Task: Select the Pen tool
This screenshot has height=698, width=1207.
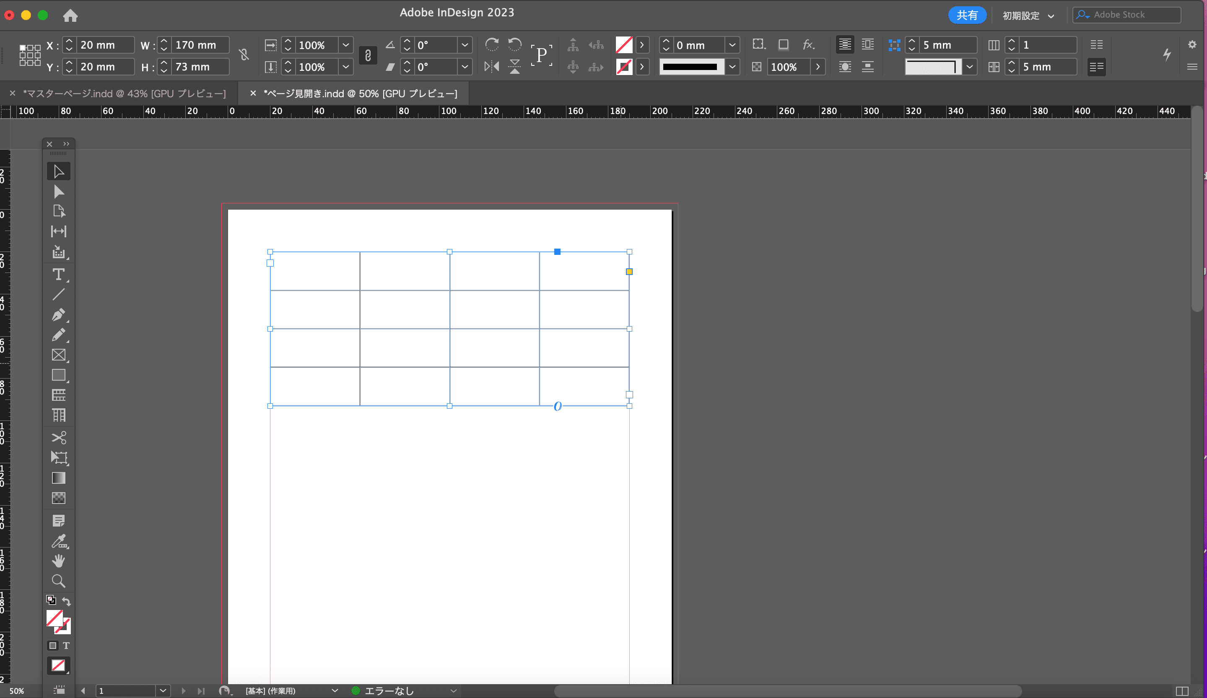Action: coord(58,315)
